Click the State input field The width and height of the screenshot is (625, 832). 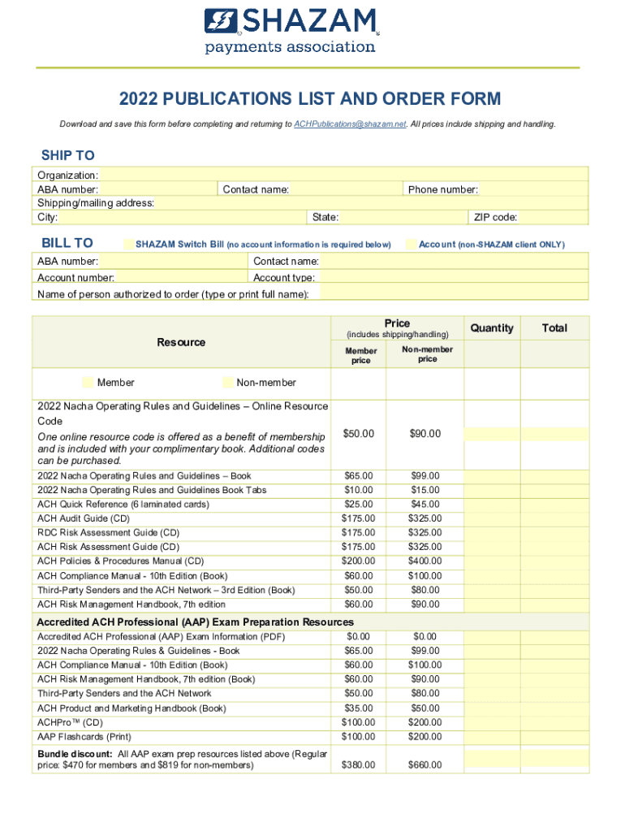point(402,217)
